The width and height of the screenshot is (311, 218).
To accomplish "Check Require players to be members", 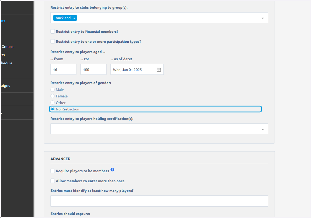I will point(53,171).
